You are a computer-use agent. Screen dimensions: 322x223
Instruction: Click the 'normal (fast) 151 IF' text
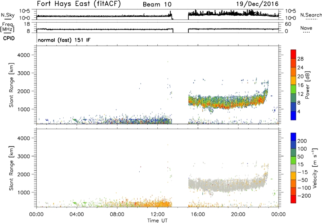tap(64, 40)
